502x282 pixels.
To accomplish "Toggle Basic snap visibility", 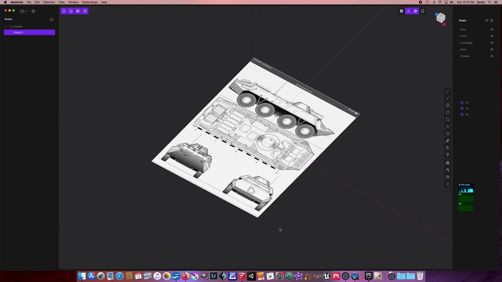I will coord(492,49).
